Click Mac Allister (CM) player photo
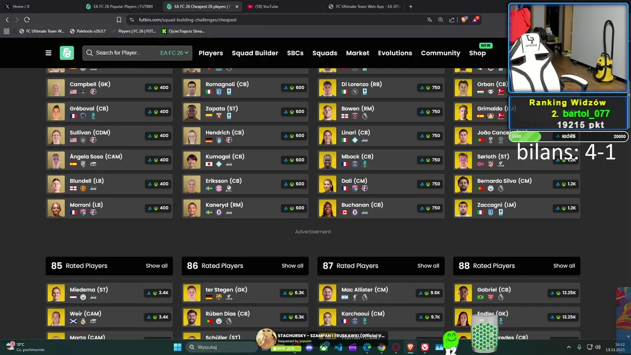The image size is (631, 355). tap(327, 293)
